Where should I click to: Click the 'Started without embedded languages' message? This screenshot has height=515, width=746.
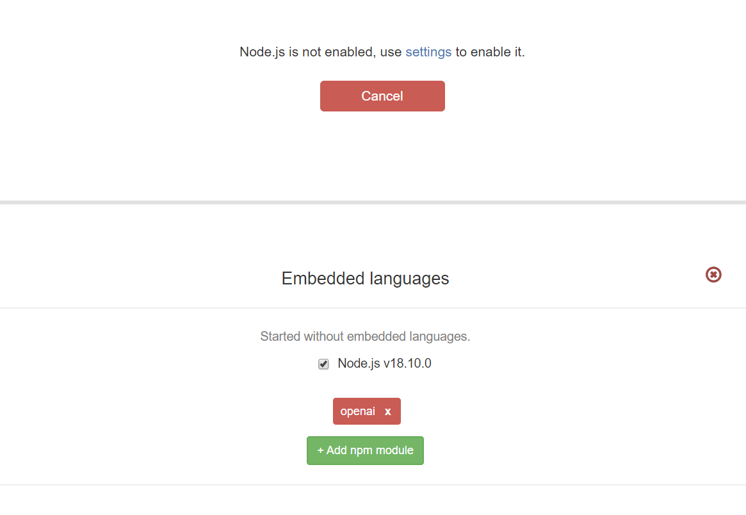[x=365, y=336]
